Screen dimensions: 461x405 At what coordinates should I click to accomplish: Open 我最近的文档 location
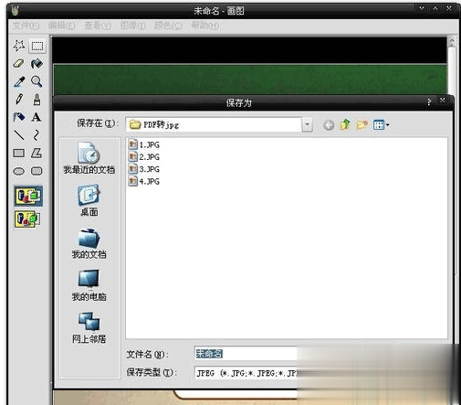[x=89, y=158]
